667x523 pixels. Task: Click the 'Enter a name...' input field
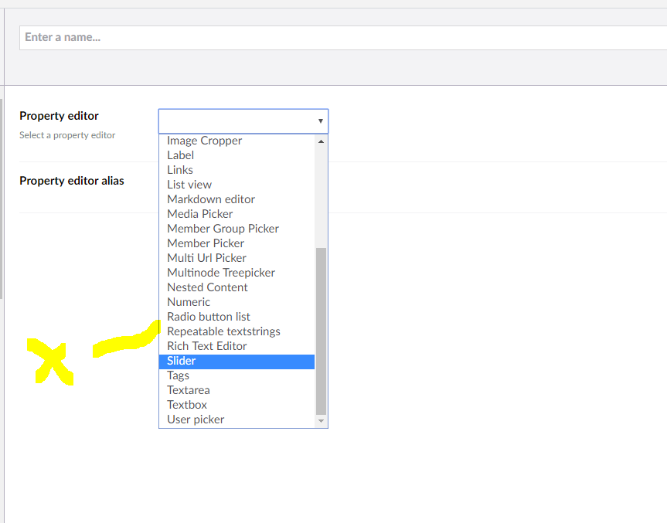343,37
